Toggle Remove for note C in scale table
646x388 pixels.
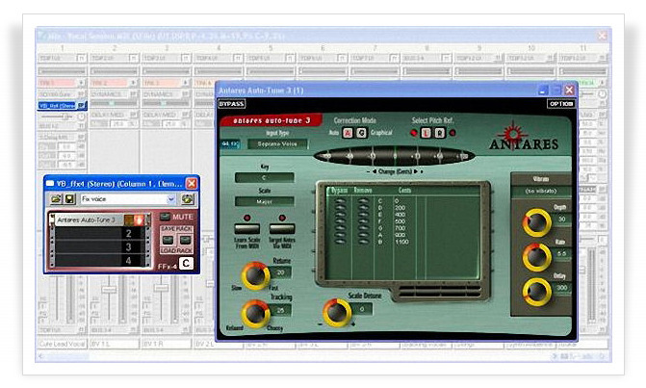tap(363, 201)
